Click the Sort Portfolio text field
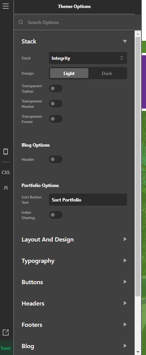 click(x=88, y=200)
